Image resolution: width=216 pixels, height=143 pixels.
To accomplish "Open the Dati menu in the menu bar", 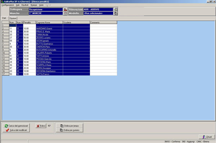I will [18, 5].
